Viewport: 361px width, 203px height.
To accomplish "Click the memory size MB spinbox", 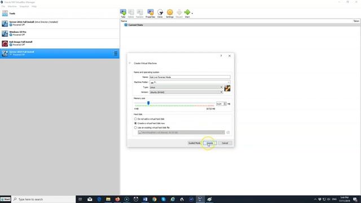I will [221, 104].
